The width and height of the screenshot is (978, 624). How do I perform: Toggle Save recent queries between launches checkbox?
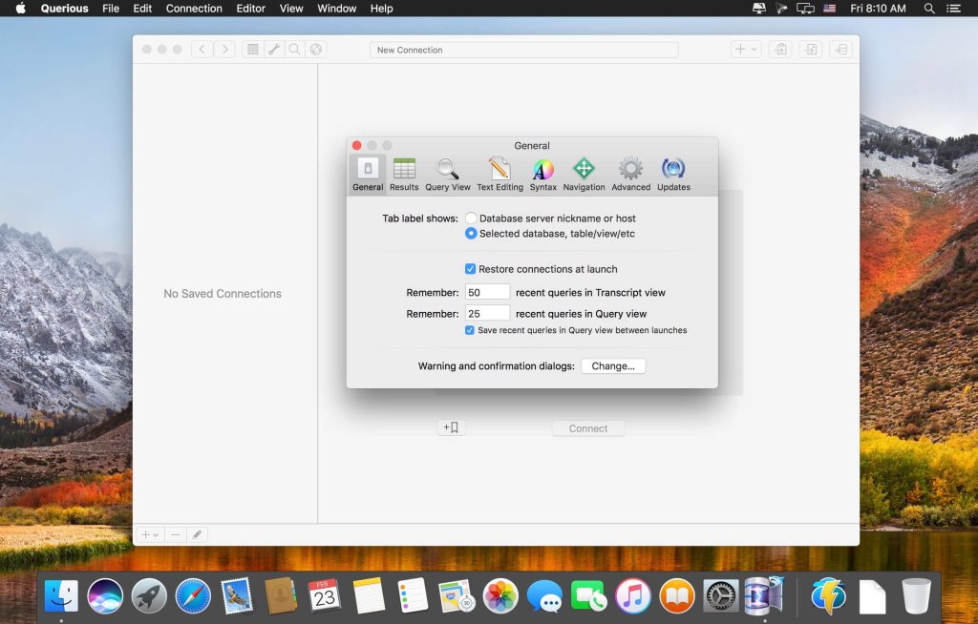point(470,330)
